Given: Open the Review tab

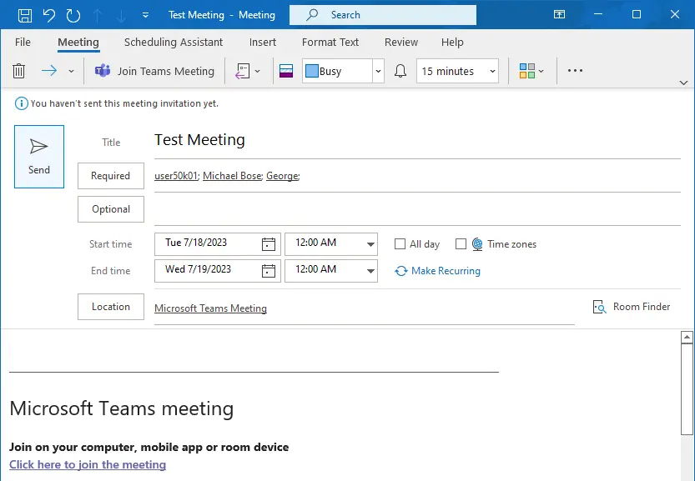Looking at the screenshot, I should (401, 42).
